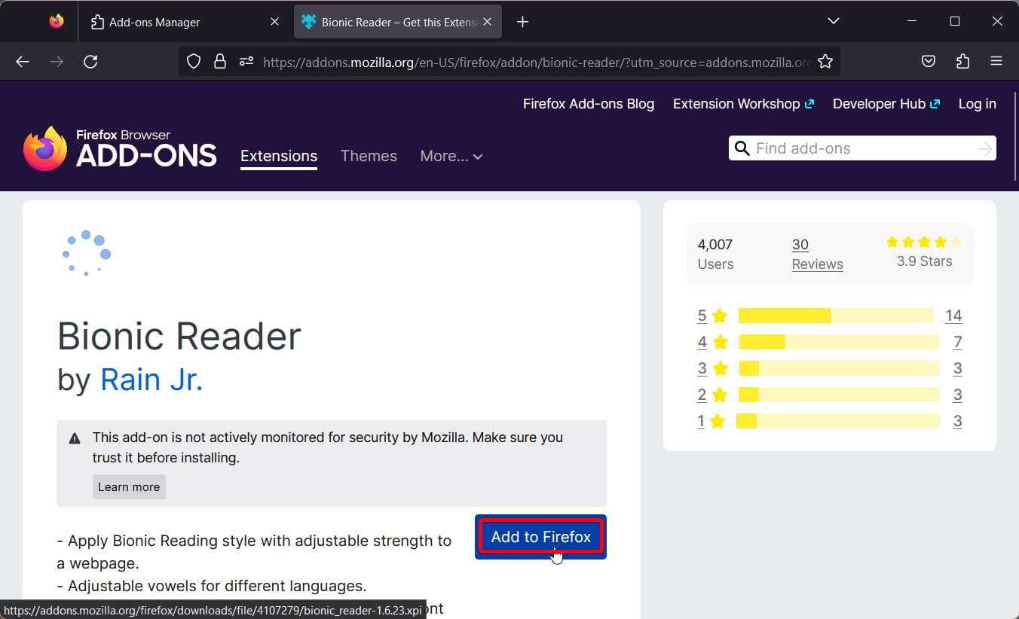
Task: Click the 5-star rating bar
Action: [x=836, y=316]
